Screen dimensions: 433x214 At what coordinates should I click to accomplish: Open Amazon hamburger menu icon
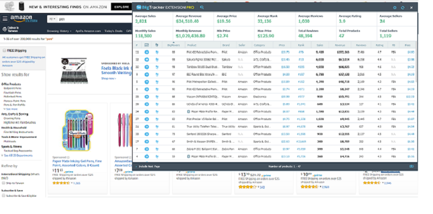[x=5, y=18]
